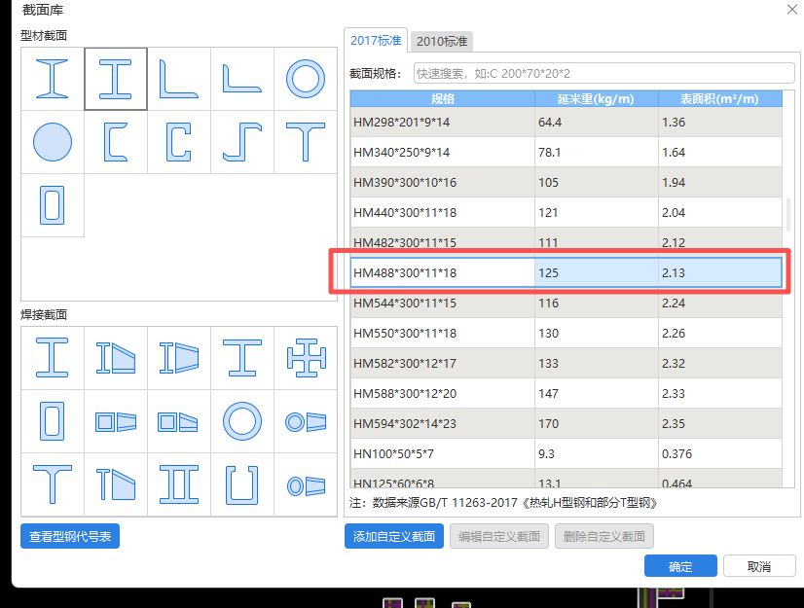This screenshot has height=608, width=804.
Task: Switch to the 2010标准 tab
Action: (442, 42)
